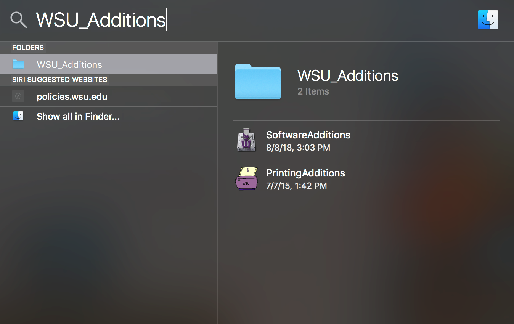514x324 pixels.
Task: Click the magnifying glass search icon
Action: coord(19,20)
